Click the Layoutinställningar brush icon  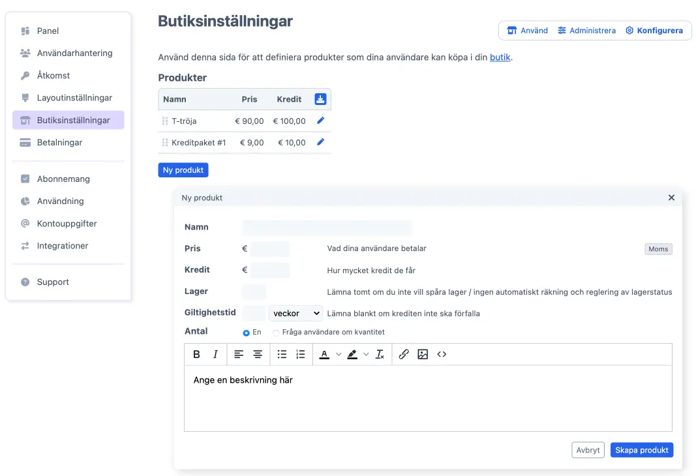click(x=25, y=98)
